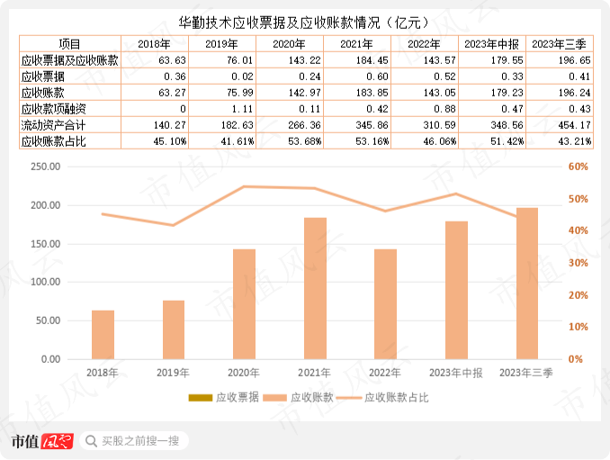Screen dimensions: 610x460
Task: Click the 2020年 table header
Action: (290, 43)
